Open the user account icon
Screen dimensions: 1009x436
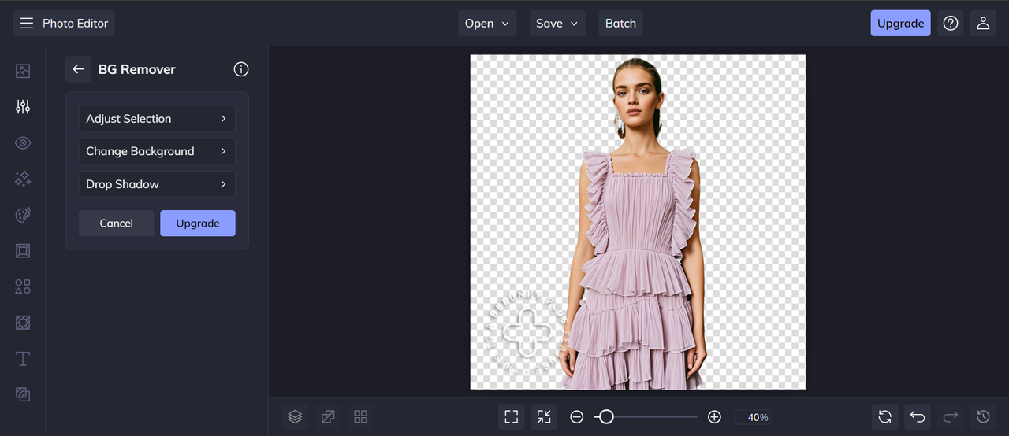click(x=983, y=23)
